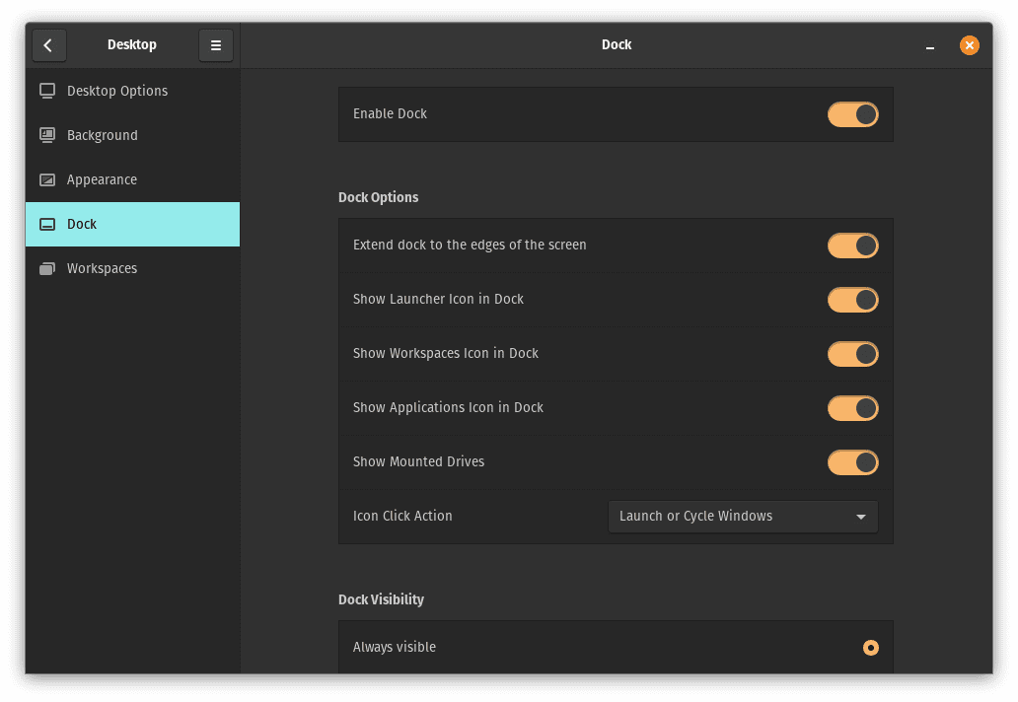The image size is (1018, 702).
Task: Open the Icon Click Action dropdown
Action: click(x=743, y=517)
